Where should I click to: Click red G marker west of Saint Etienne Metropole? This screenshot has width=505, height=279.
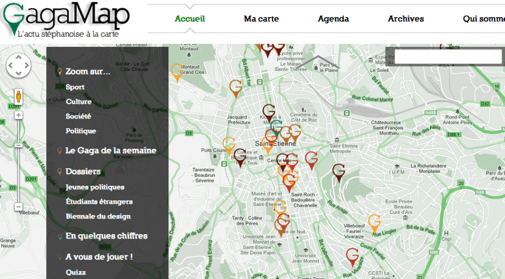point(311,161)
